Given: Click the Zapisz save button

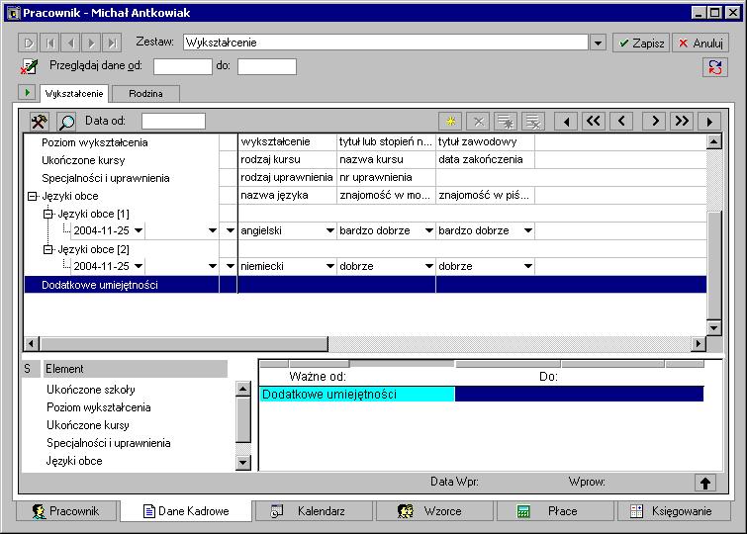Looking at the screenshot, I should tap(641, 43).
